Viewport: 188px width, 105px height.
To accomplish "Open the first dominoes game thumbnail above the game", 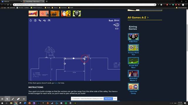I will [33, 13].
